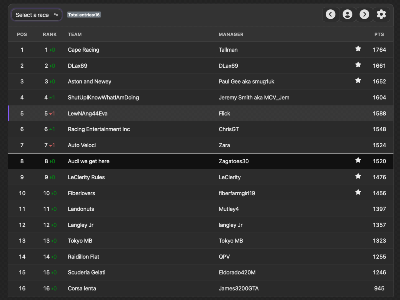Select team LeClerity Rules
Image resolution: width=400 pixels, height=300 pixels.
[86, 177]
